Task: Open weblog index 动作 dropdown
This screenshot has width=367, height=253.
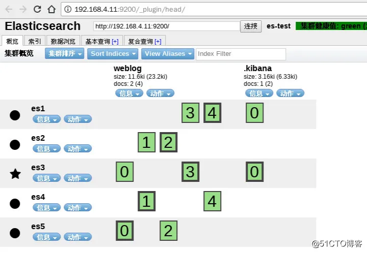Action: click(x=161, y=93)
